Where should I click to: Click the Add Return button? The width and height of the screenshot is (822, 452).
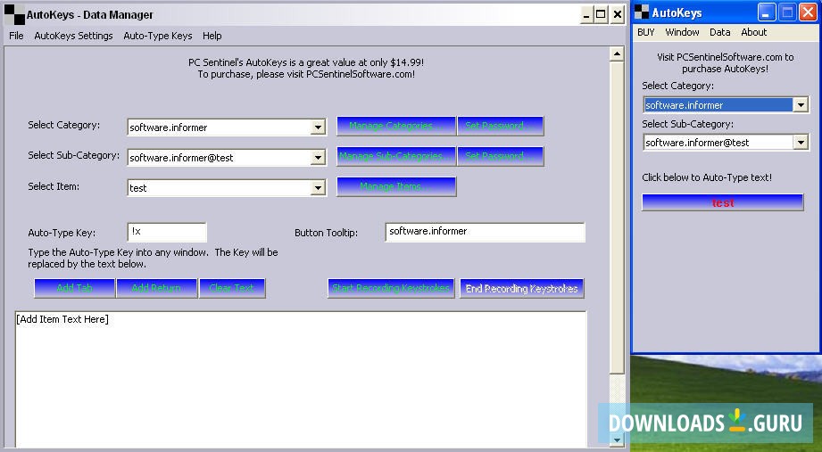157,288
